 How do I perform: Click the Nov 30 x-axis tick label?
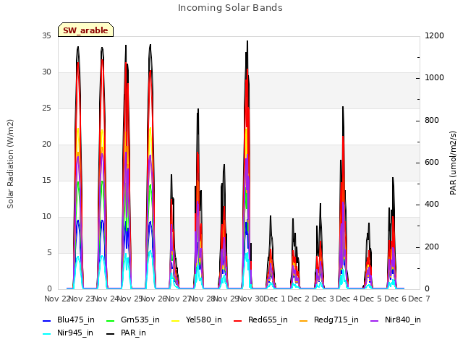[x=250, y=299]
